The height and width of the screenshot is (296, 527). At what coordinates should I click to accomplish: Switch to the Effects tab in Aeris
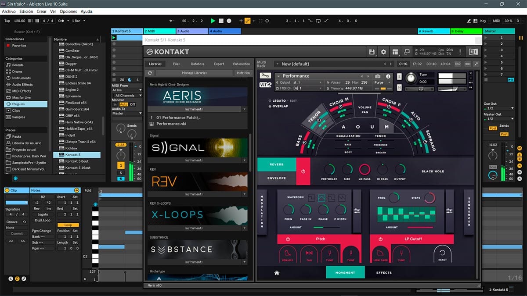tap(384, 273)
